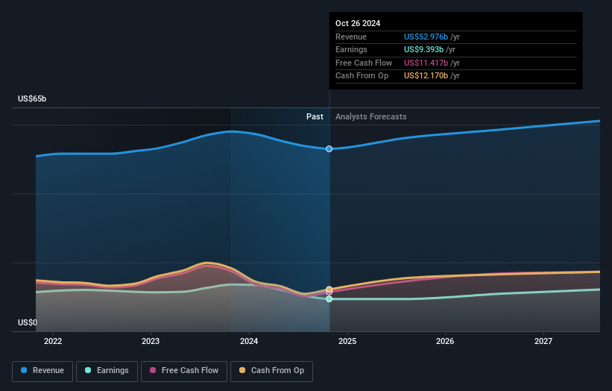Click the US$11.417b free cash flow value
612x391 pixels.
click(x=426, y=63)
